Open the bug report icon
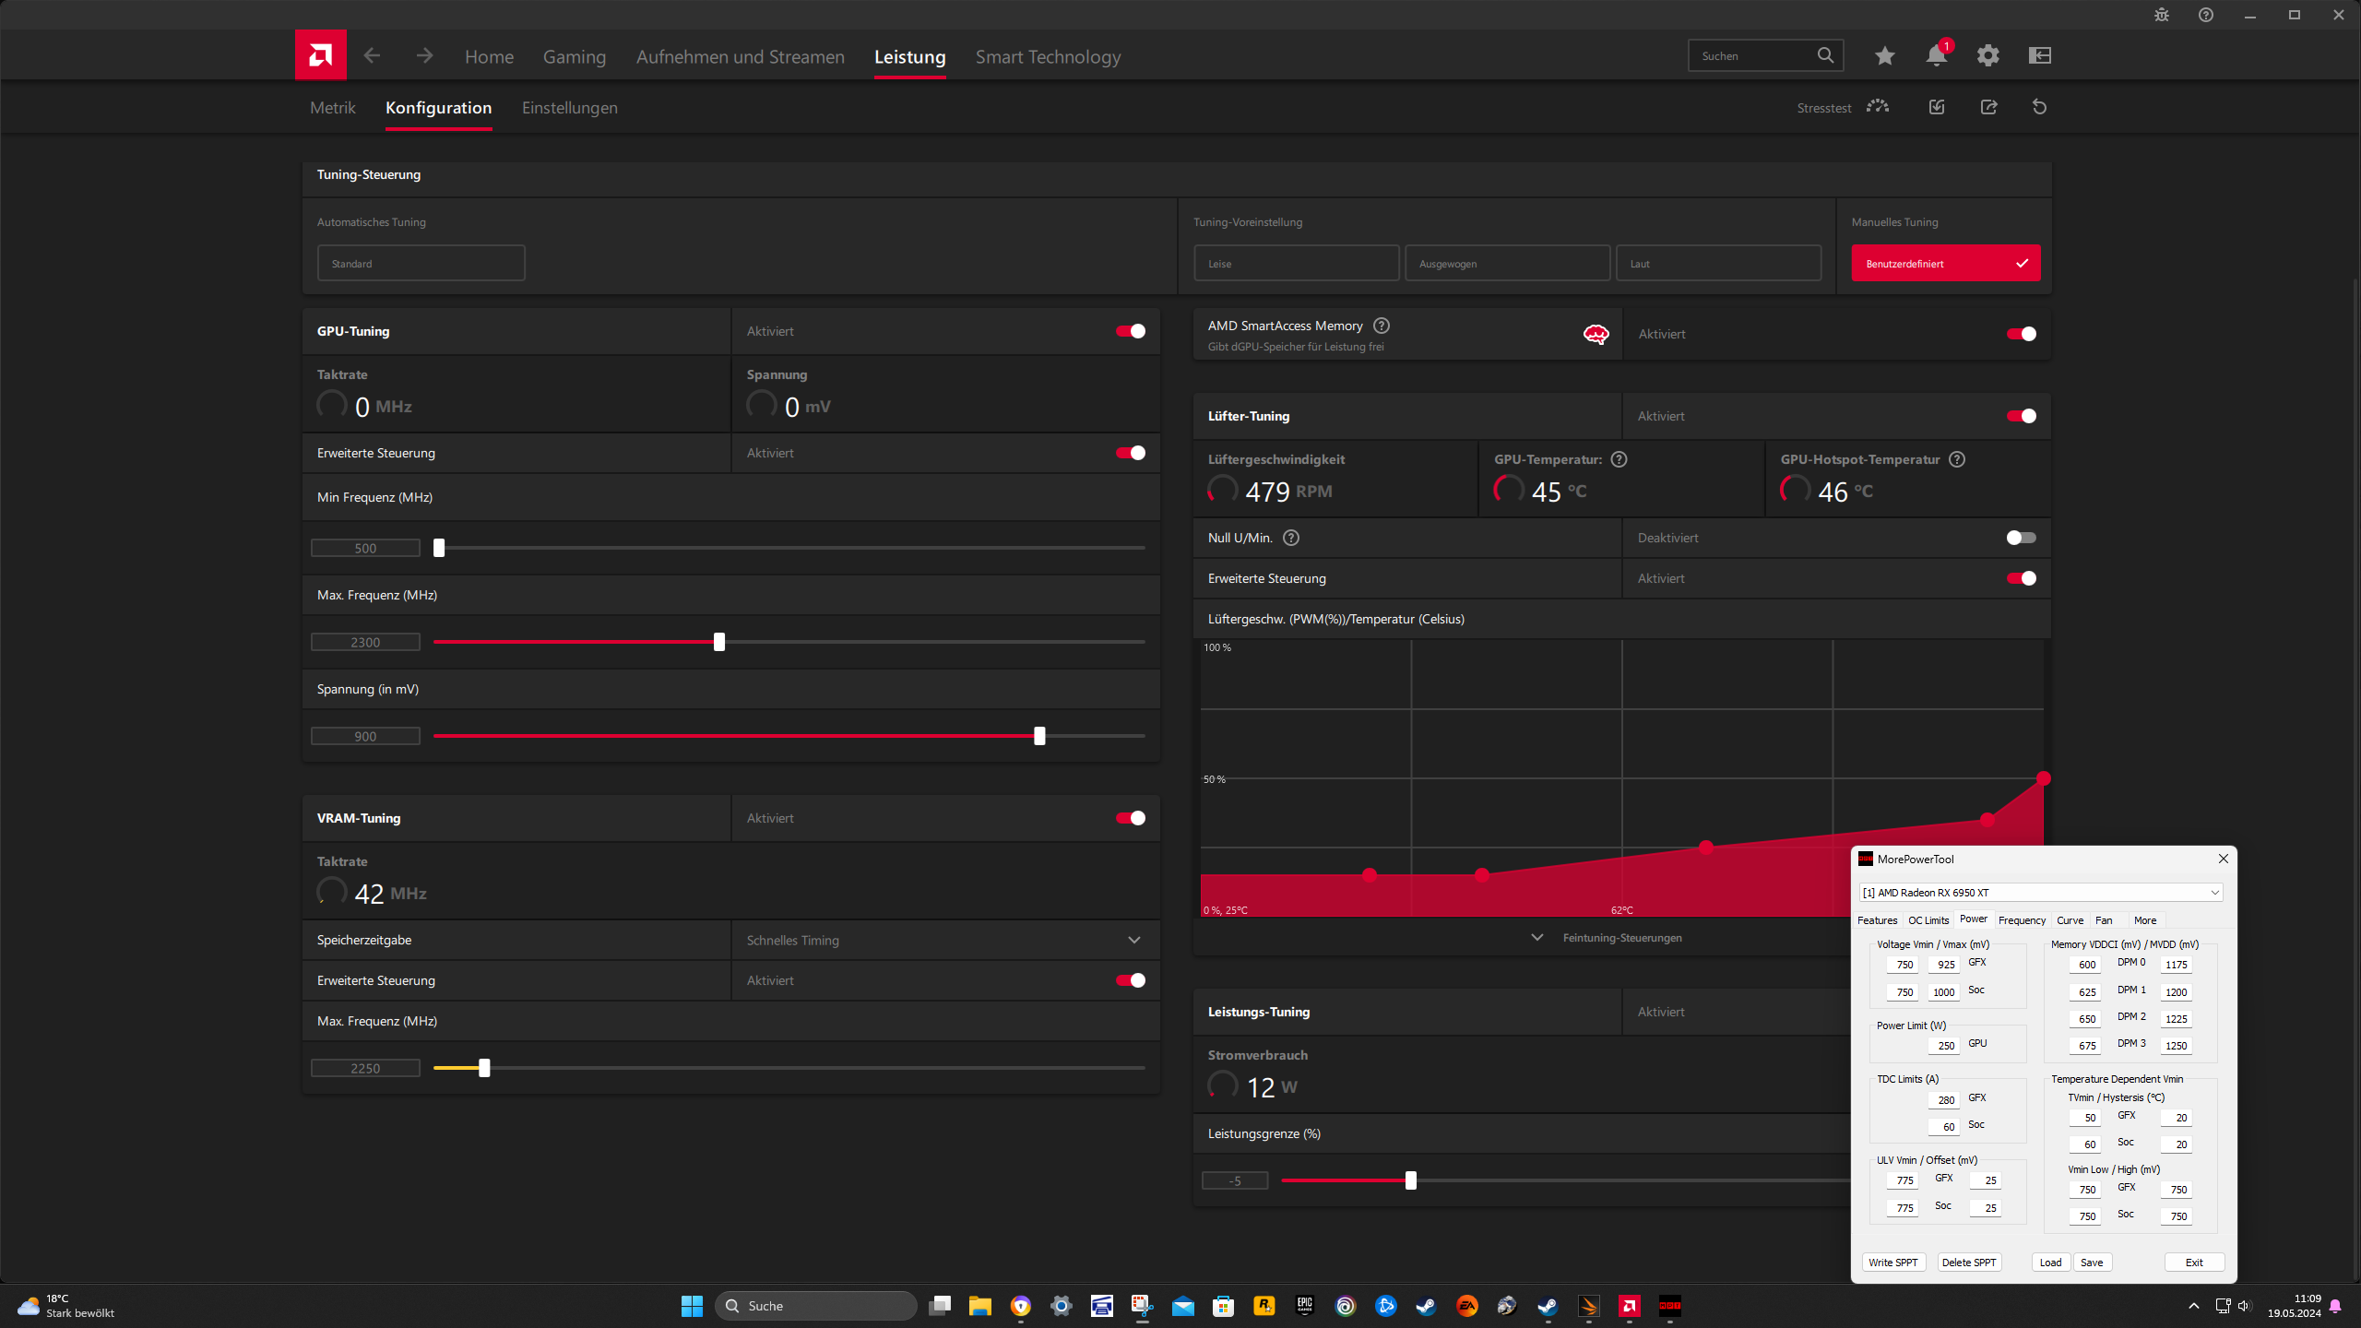Image resolution: width=2361 pixels, height=1328 pixels. (2161, 15)
